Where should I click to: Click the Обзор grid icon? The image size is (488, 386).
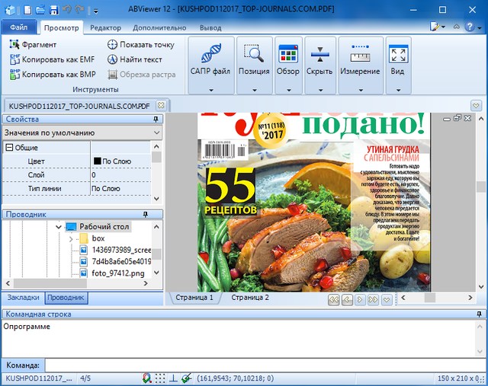click(x=287, y=54)
